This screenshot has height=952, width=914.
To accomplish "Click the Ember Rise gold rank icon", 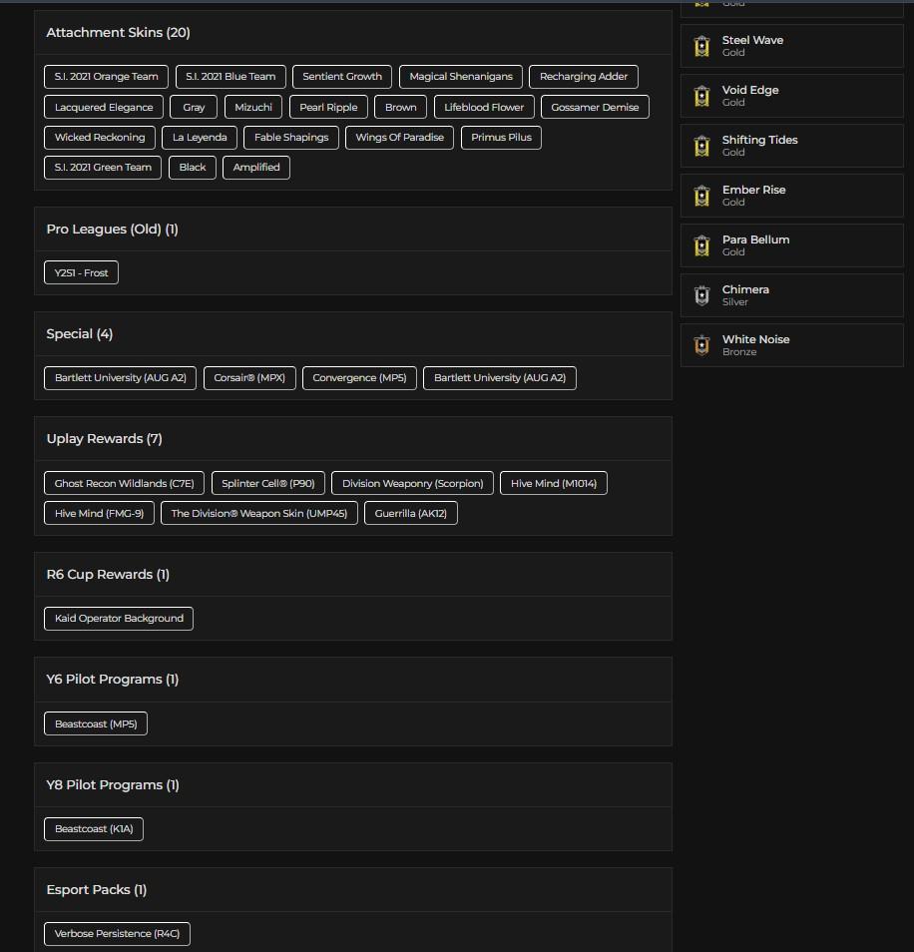I will click(701, 196).
